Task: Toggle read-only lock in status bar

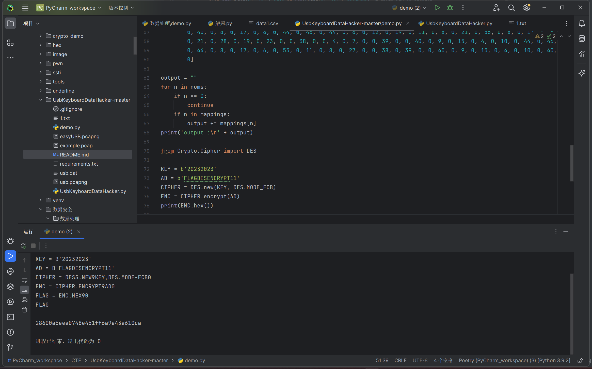Action: [x=580, y=361]
